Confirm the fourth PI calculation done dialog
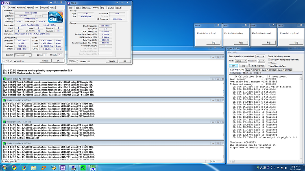Screen dimensions: 305x171 (296, 43)
